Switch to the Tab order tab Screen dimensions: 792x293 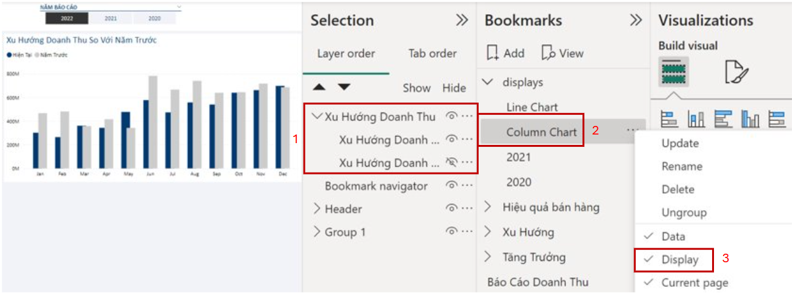tap(433, 53)
